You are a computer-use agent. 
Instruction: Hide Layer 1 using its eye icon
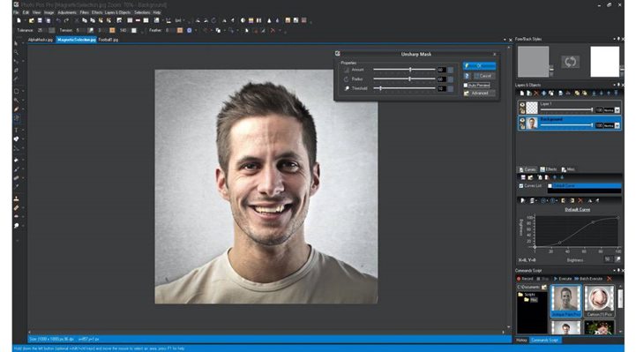[522, 105]
